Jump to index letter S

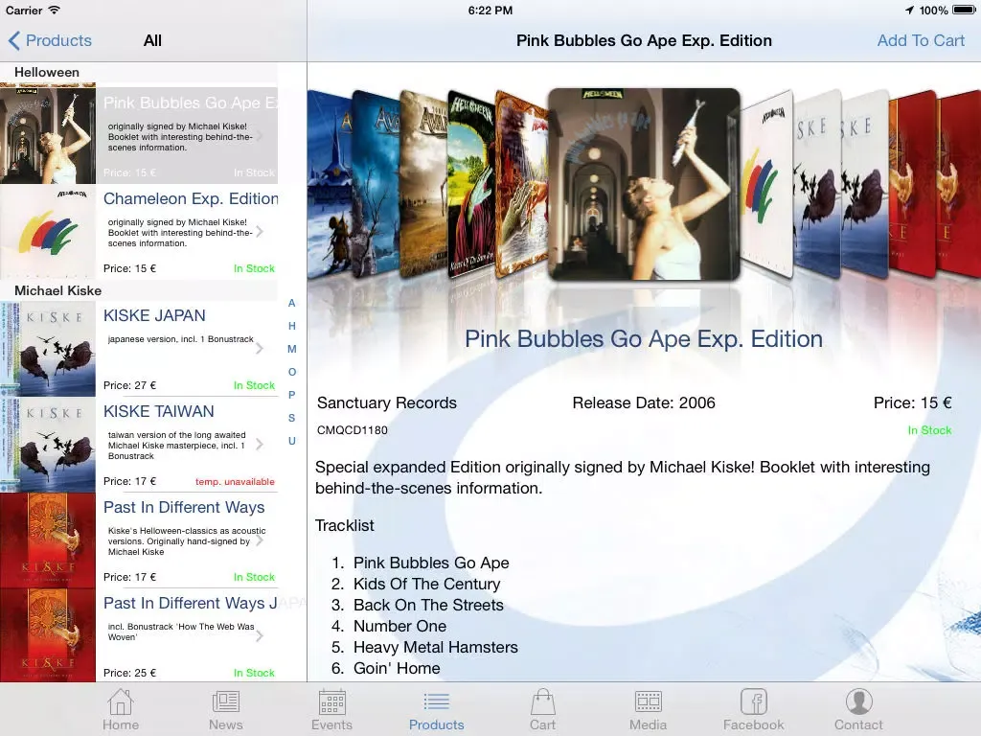(x=291, y=418)
